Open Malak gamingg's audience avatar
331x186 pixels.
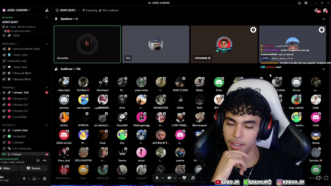pyautogui.click(x=141, y=117)
